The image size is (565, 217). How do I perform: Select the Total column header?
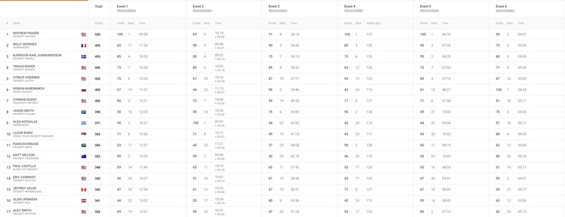pyautogui.click(x=98, y=6)
